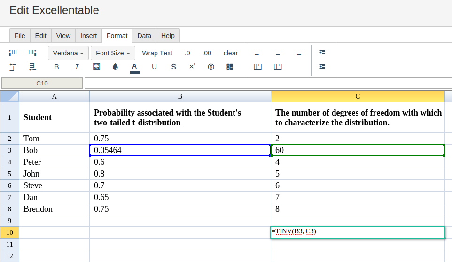Align text to the right

tap(298, 53)
